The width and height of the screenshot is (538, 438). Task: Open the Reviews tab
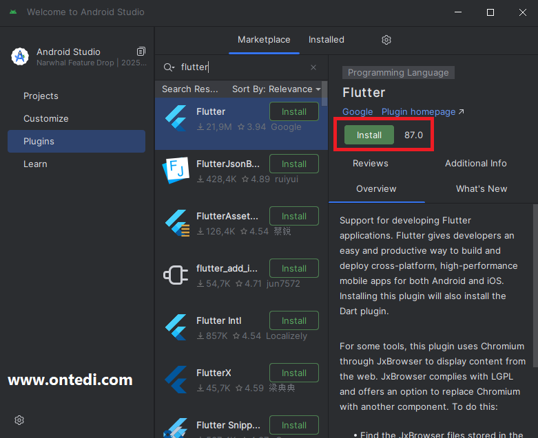(x=370, y=164)
